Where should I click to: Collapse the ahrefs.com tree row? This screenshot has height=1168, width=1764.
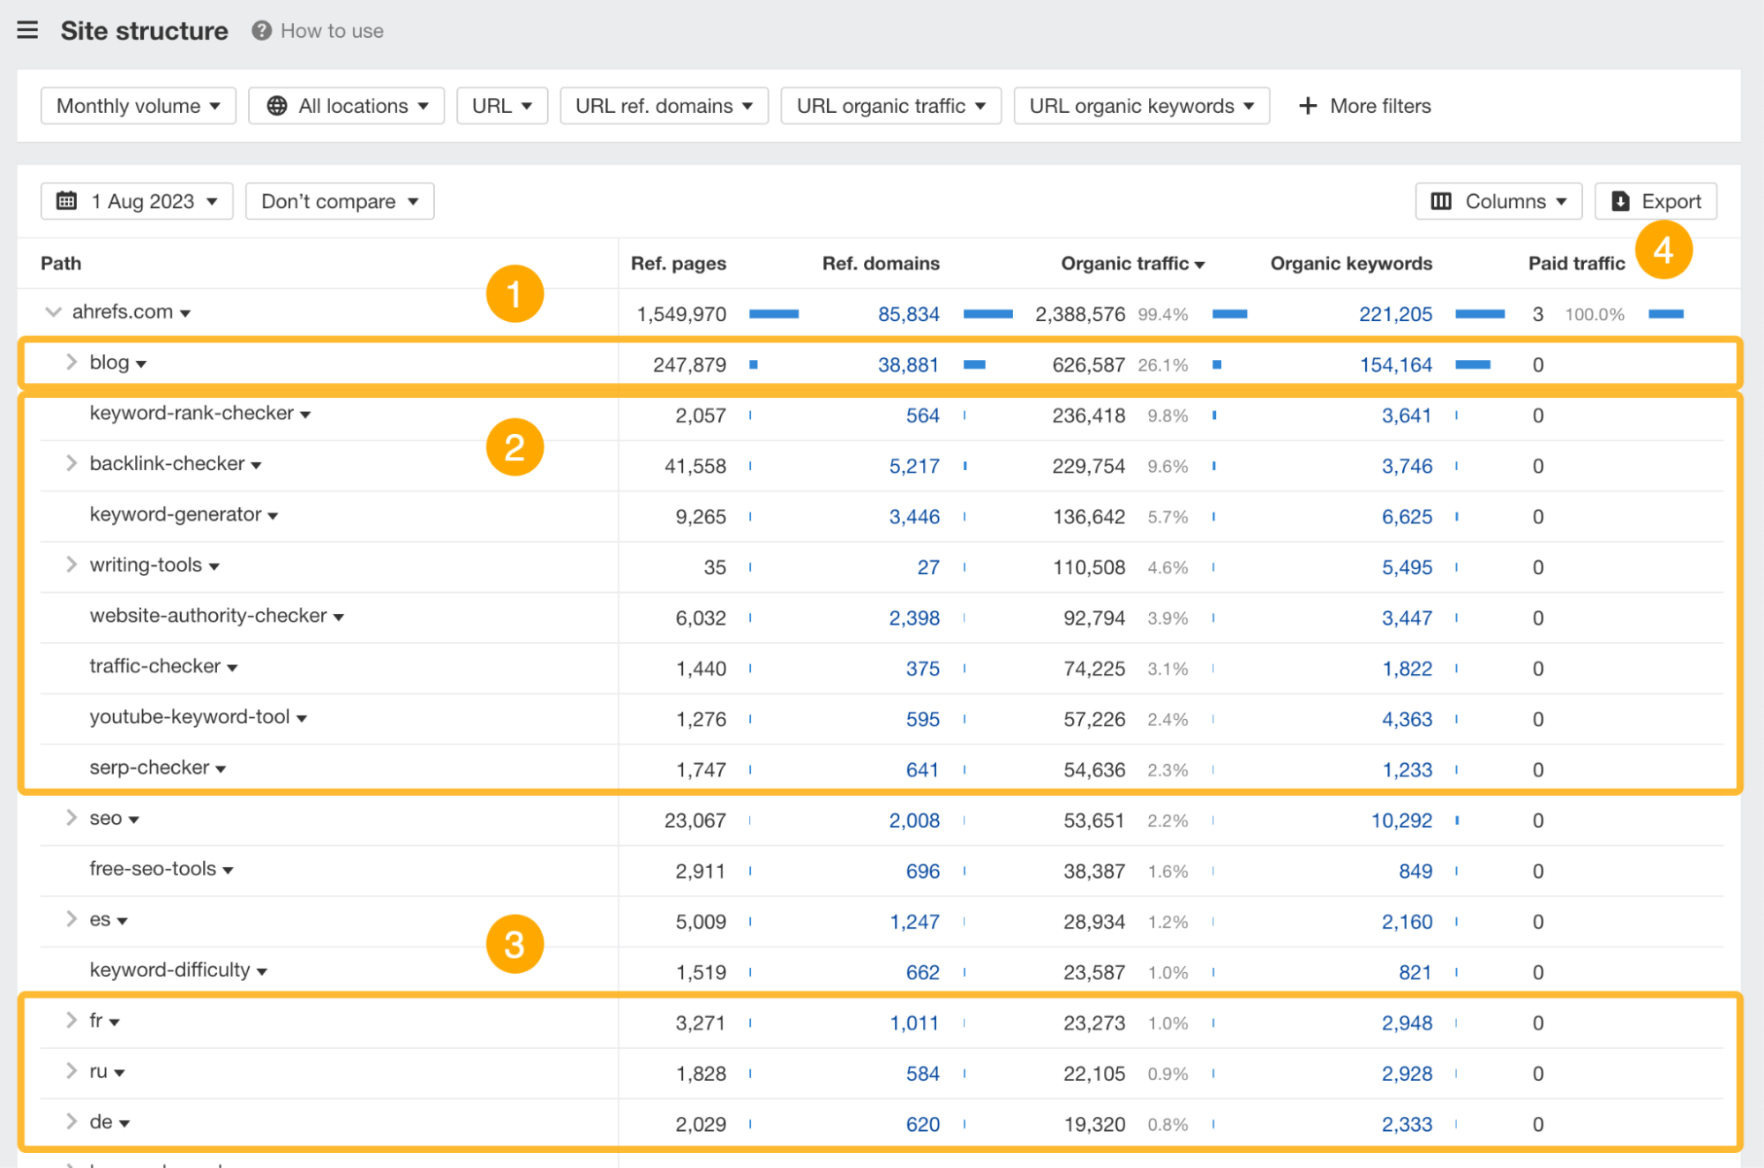(53, 311)
